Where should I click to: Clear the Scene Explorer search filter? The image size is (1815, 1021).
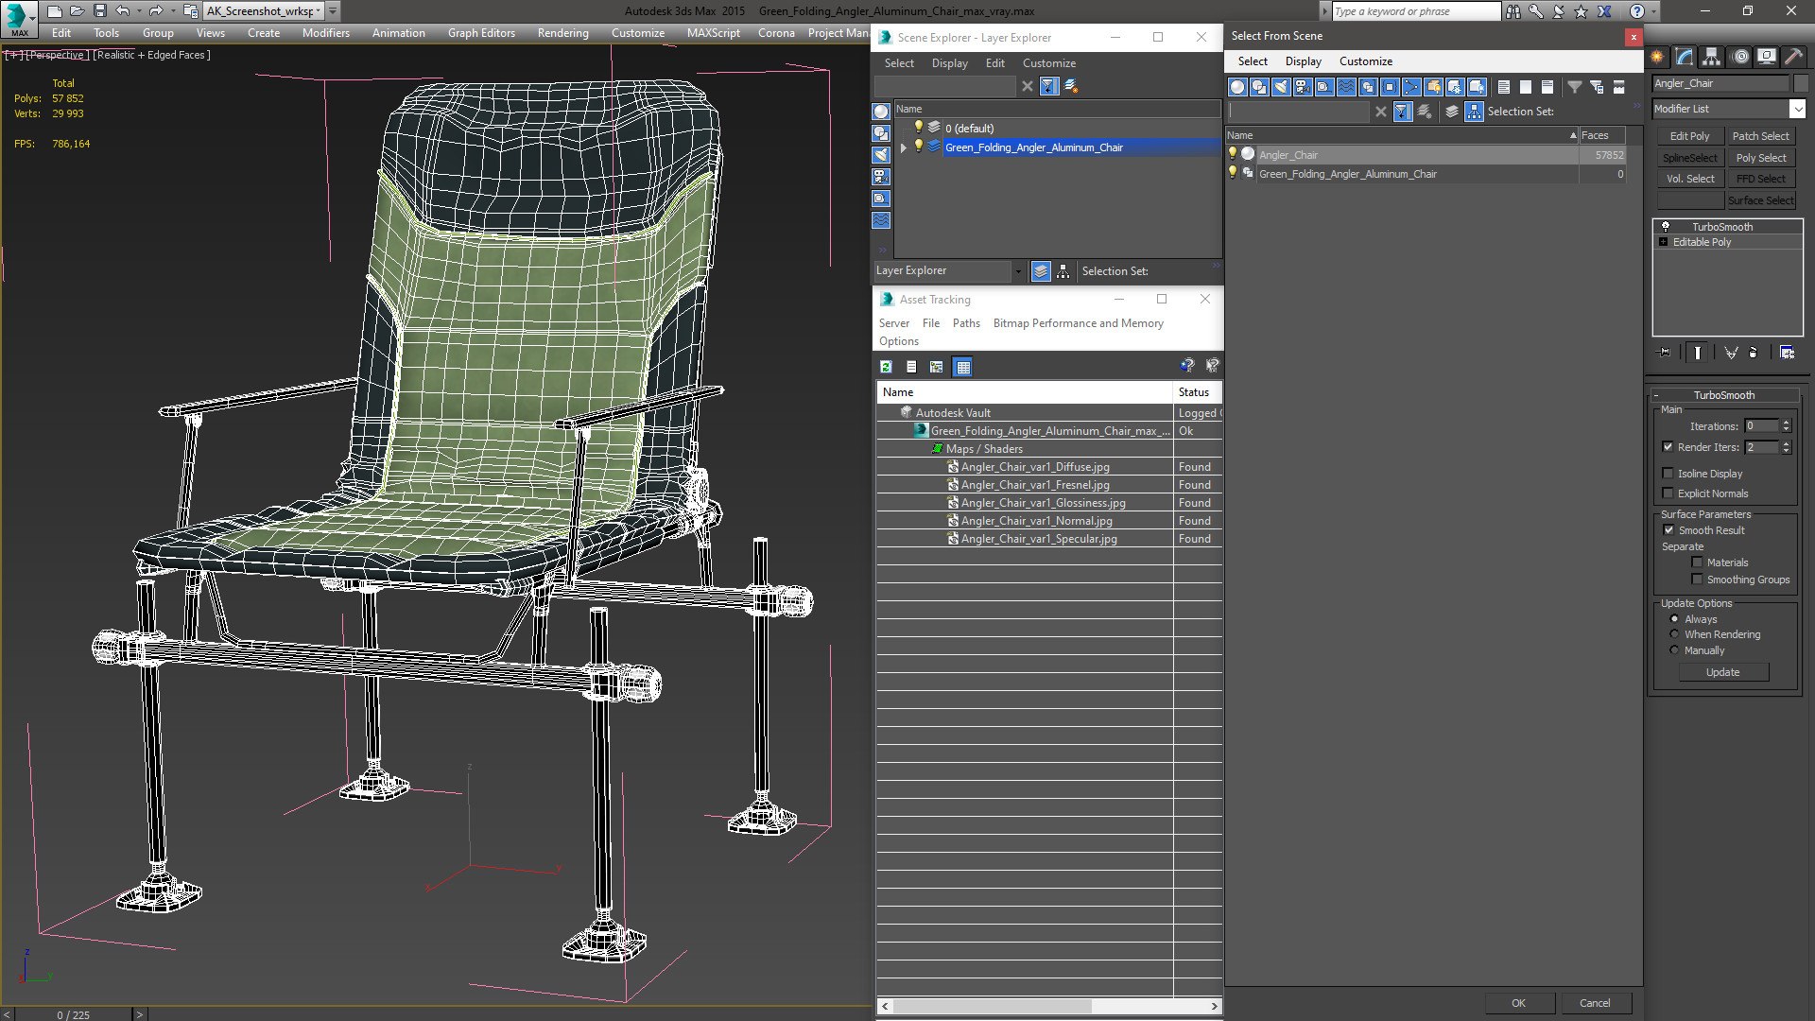point(1028,86)
